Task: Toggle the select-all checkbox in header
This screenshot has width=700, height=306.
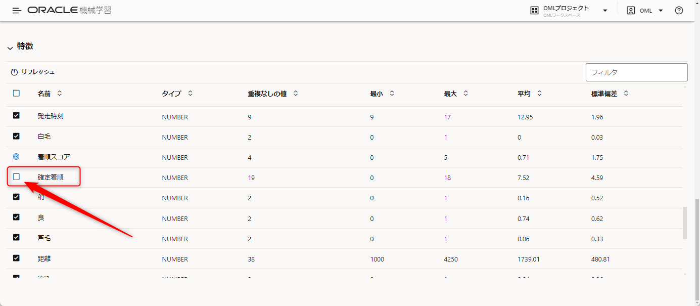Action: (x=16, y=93)
